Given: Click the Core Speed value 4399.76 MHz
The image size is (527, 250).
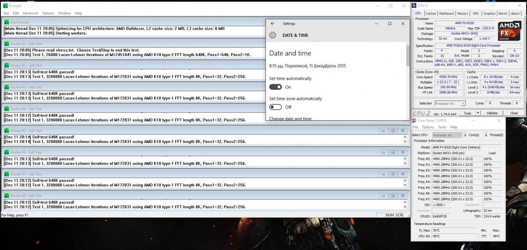Looking at the screenshot, I should [x=448, y=77].
